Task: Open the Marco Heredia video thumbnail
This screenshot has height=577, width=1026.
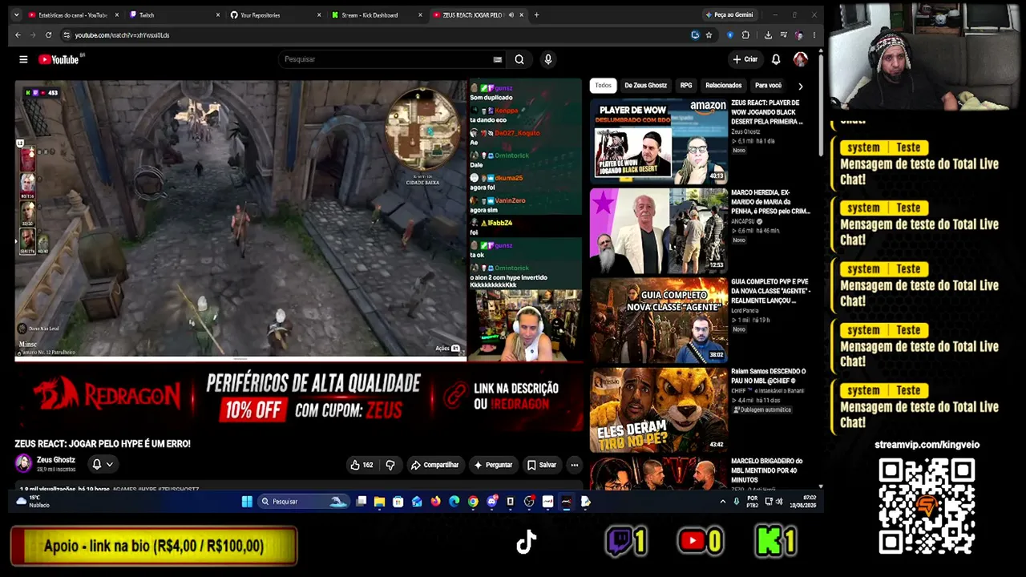Action: tap(659, 231)
